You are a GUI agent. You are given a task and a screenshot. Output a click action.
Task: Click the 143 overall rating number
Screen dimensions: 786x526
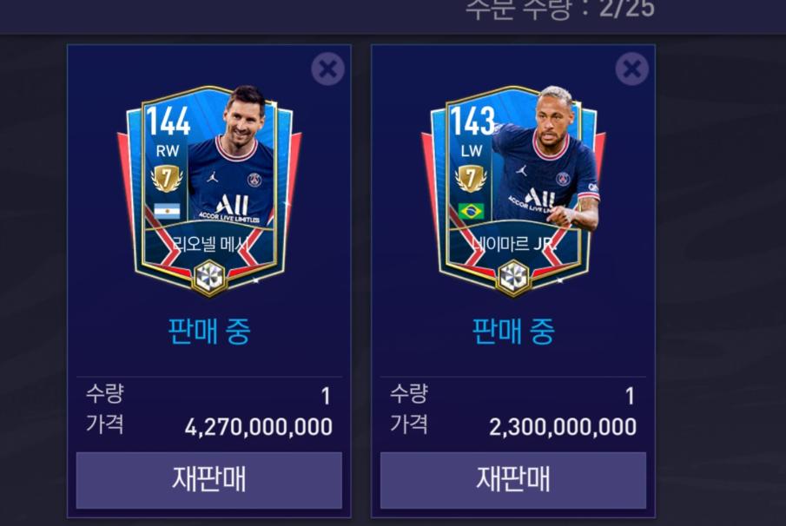[472, 122]
